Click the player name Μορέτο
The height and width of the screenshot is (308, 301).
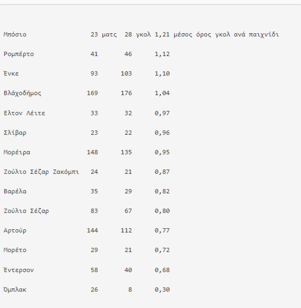click(15, 250)
